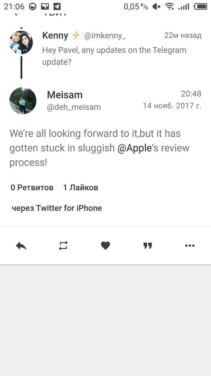Viewport: 211px width, 376px height.
Task: Tap the Telegram icon in status bar
Action: tap(57, 6)
